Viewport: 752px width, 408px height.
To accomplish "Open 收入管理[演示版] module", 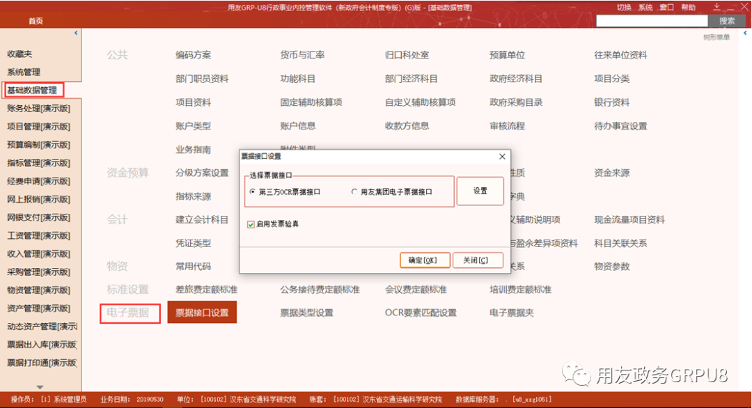I will pyautogui.click(x=38, y=253).
